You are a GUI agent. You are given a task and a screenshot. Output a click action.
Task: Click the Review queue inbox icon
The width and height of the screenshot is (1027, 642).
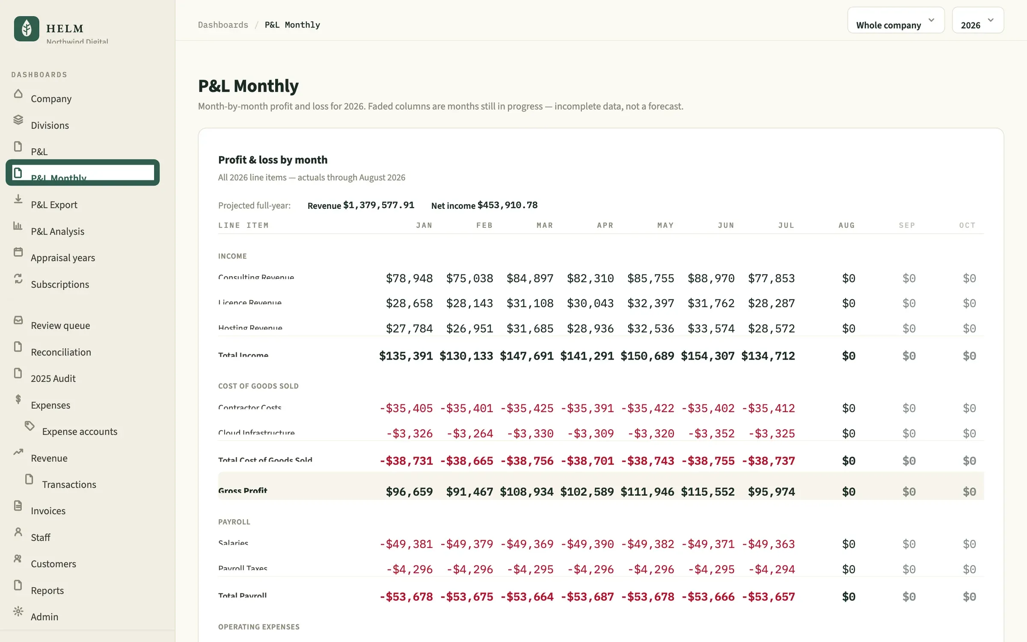(x=18, y=320)
